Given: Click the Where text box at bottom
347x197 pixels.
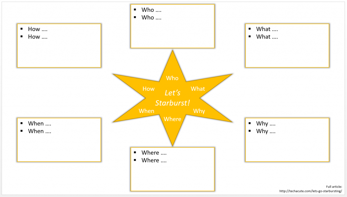Looking at the screenshot, I should tap(172, 174).
